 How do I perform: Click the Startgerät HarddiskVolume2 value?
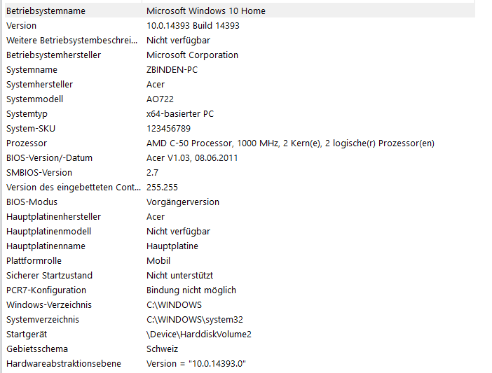[x=199, y=335]
